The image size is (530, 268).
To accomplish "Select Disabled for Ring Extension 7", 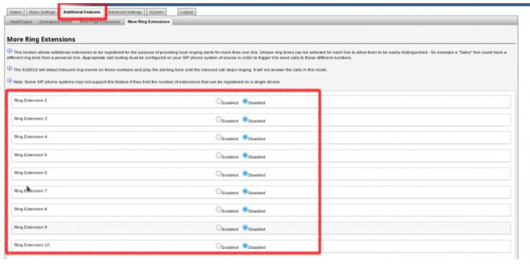I will pyautogui.click(x=246, y=191).
